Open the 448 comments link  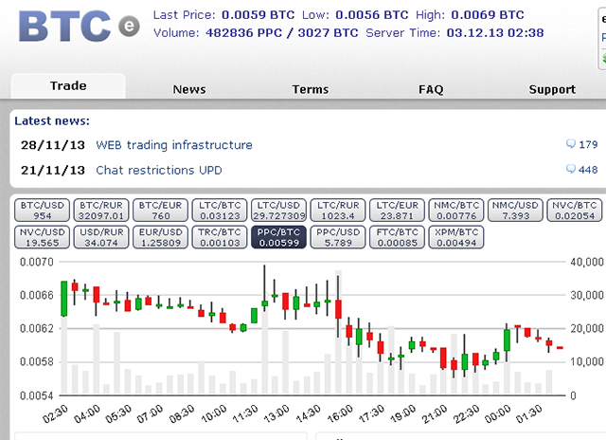[x=588, y=170]
